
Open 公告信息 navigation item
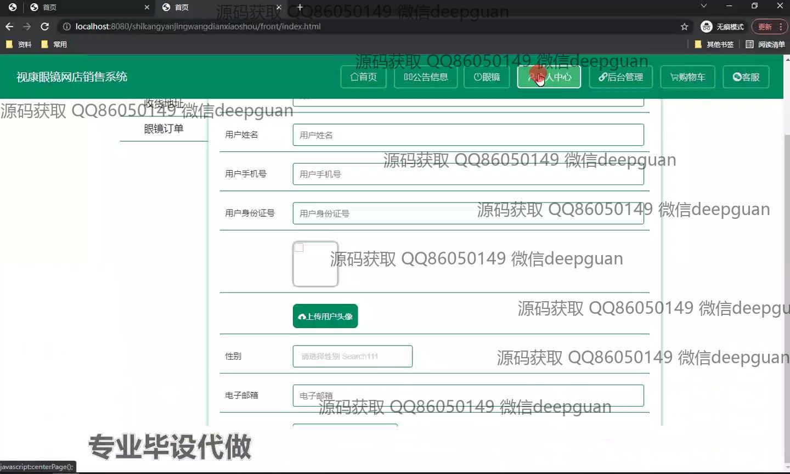[x=426, y=77]
